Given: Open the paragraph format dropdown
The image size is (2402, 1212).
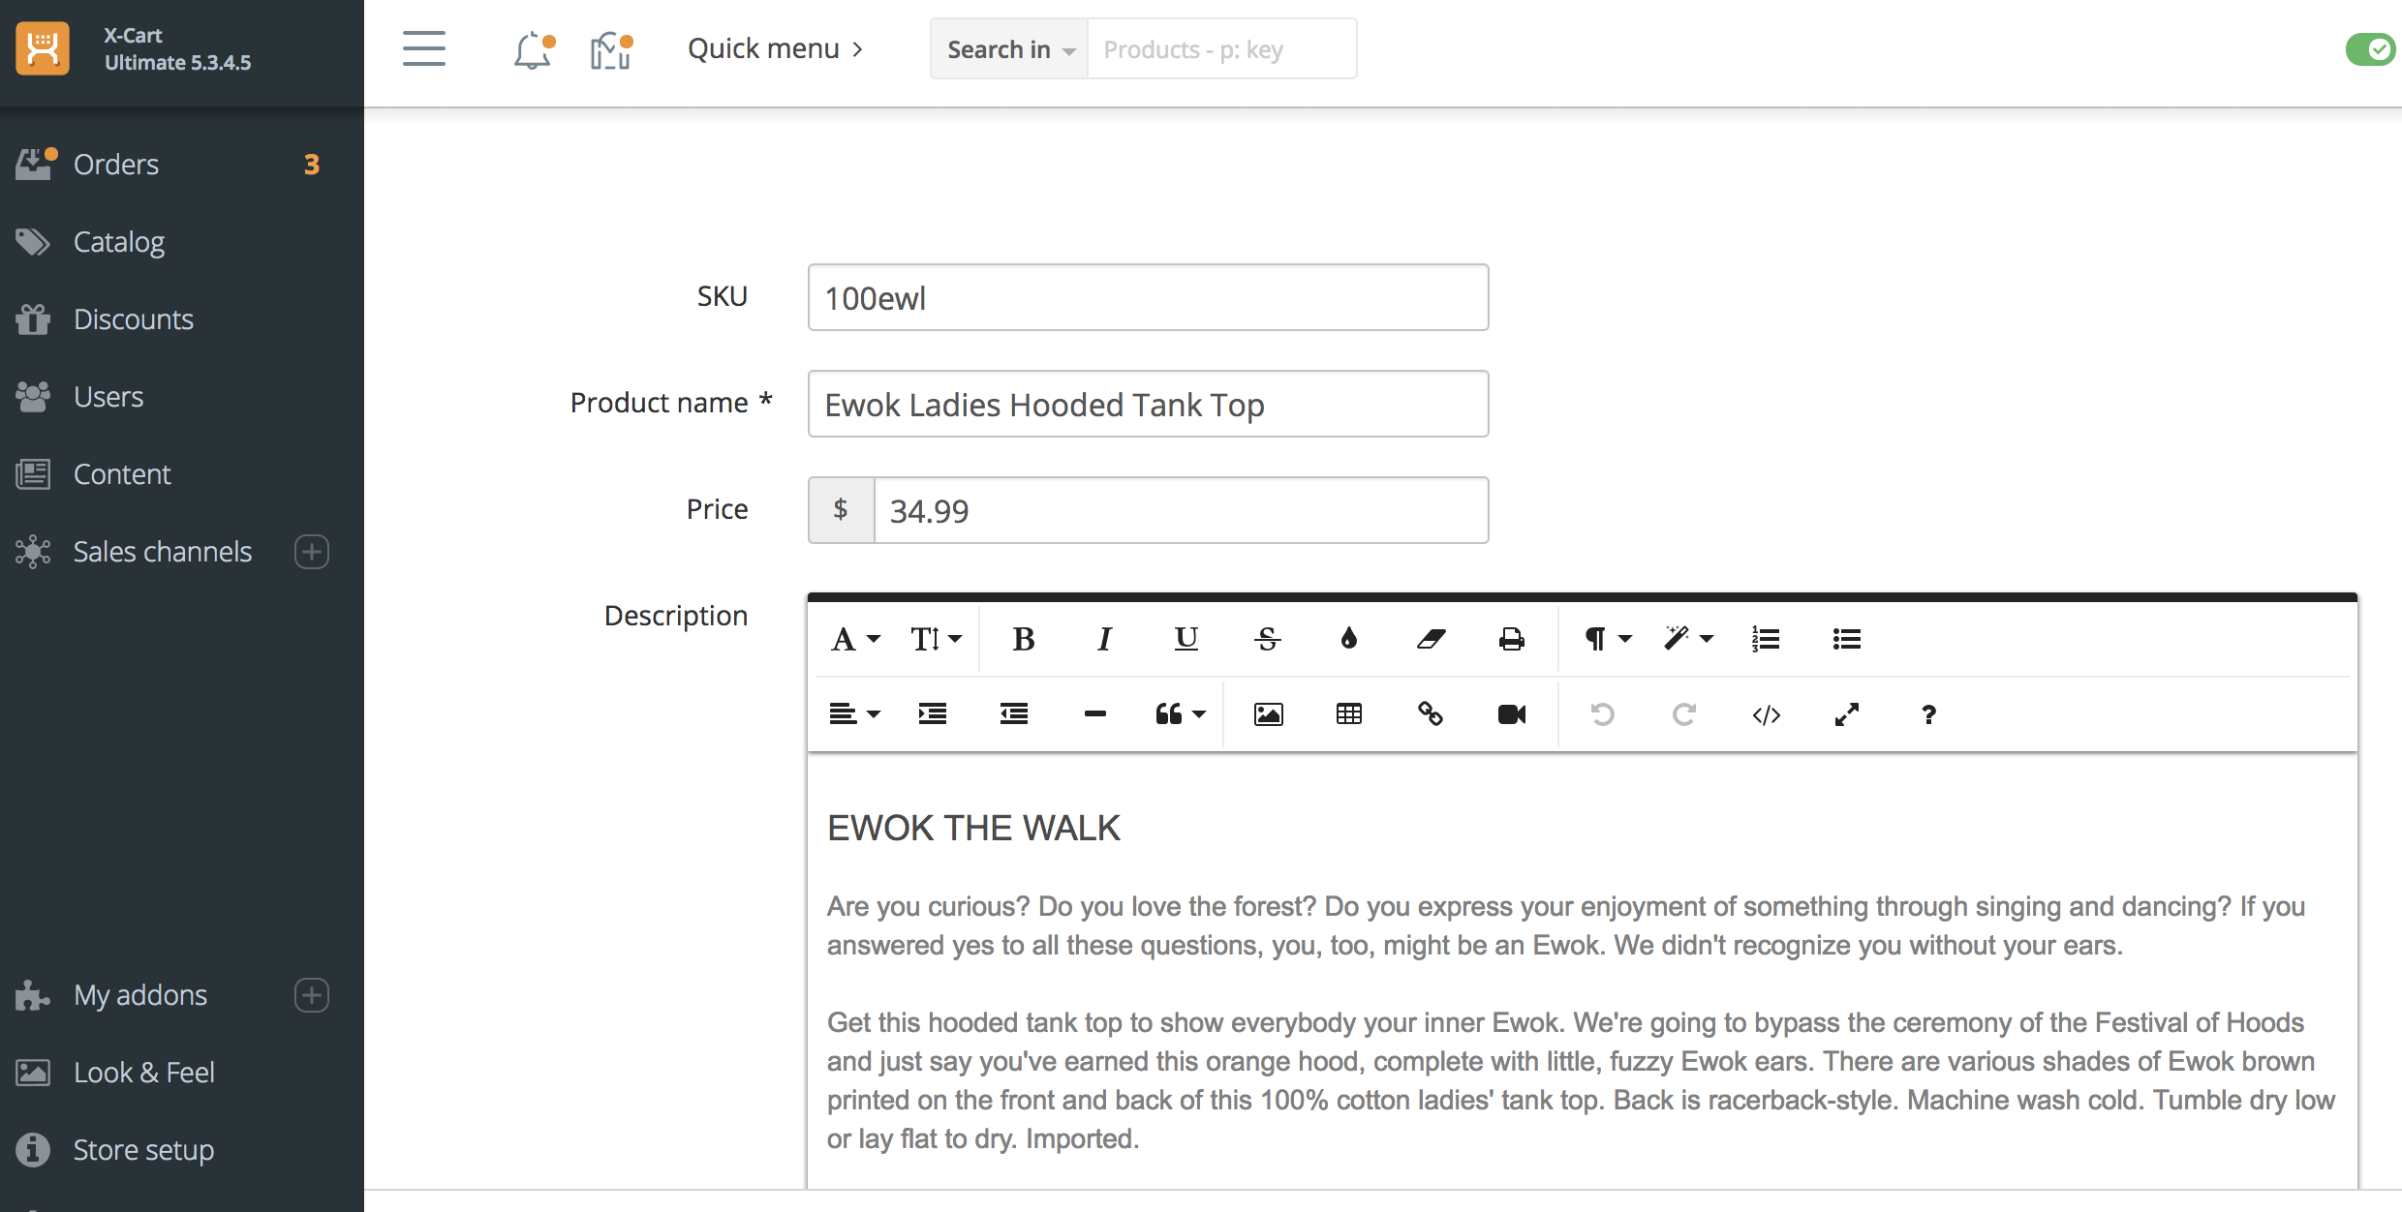Looking at the screenshot, I should point(1607,639).
